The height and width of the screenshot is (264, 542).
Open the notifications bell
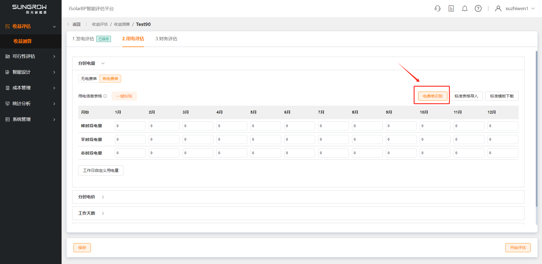point(465,8)
